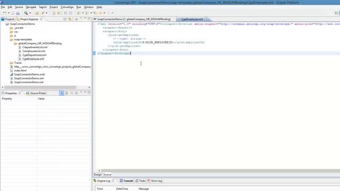The width and height of the screenshot is (340, 191).
Task: Switch to the Properties view tab
Action: tap(11, 93)
